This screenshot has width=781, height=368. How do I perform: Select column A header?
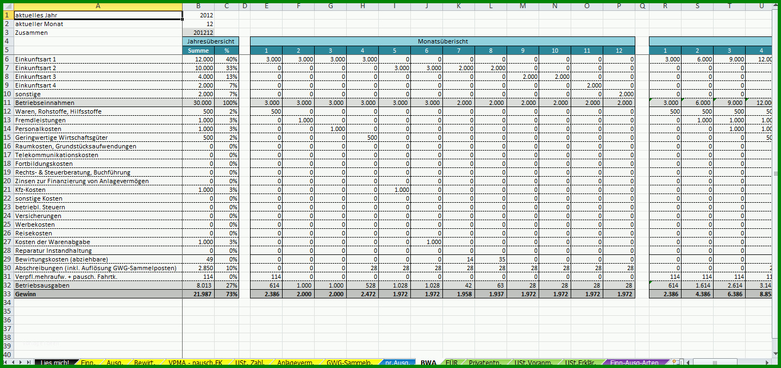[x=97, y=6]
